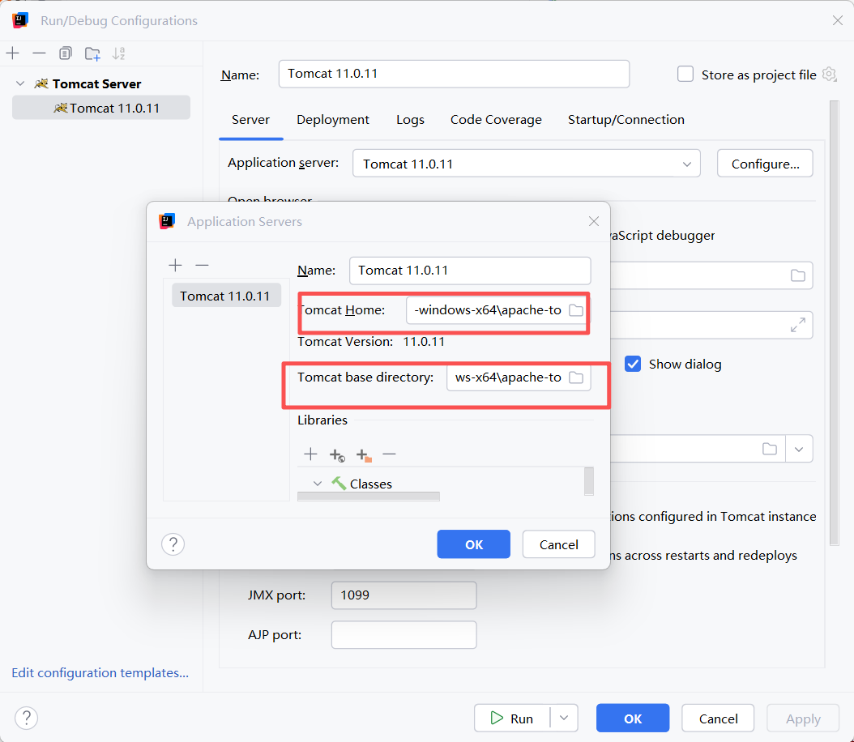Screen dimensions: 854x742
Task: Cancel the Application Servers dialog
Action: (558, 544)
